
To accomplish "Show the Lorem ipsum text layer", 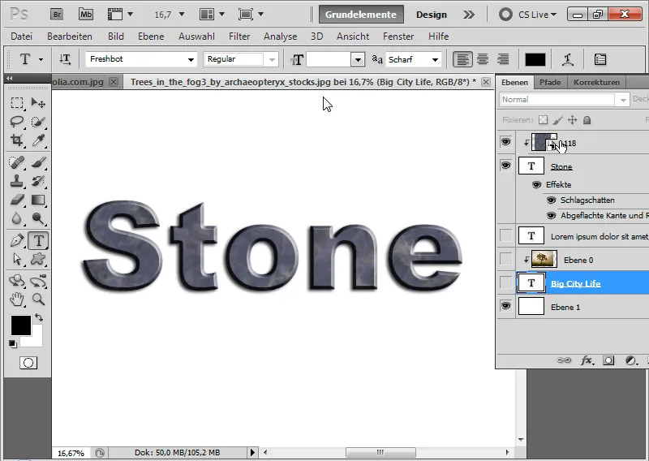I will click(x=505, y=235).
